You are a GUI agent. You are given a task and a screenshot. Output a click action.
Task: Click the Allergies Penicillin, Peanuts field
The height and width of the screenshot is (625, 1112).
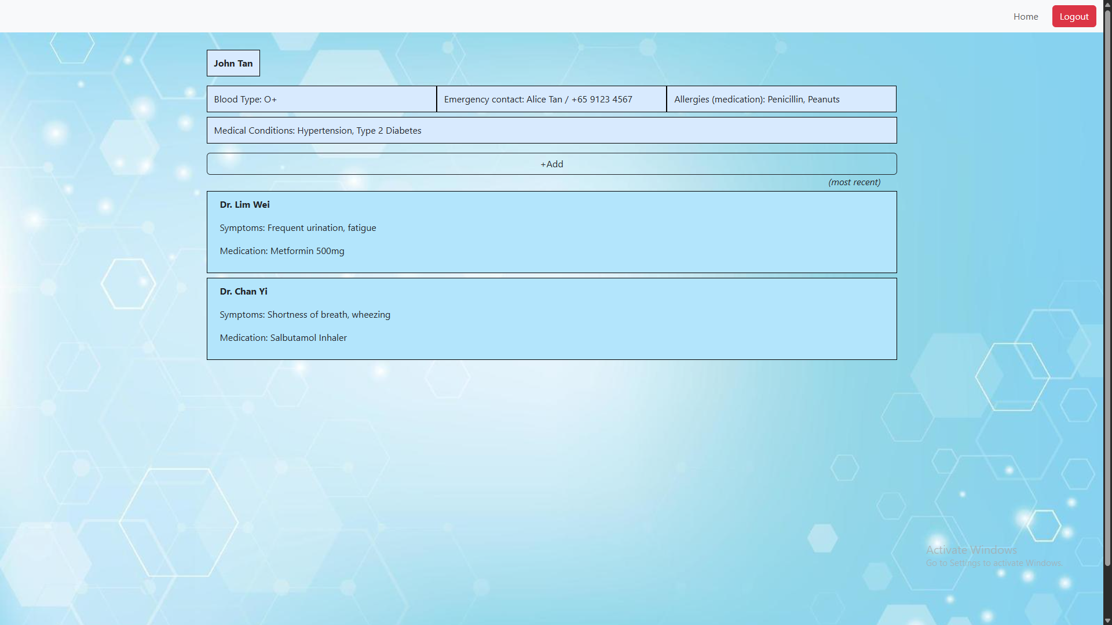[x=781, y=99]
